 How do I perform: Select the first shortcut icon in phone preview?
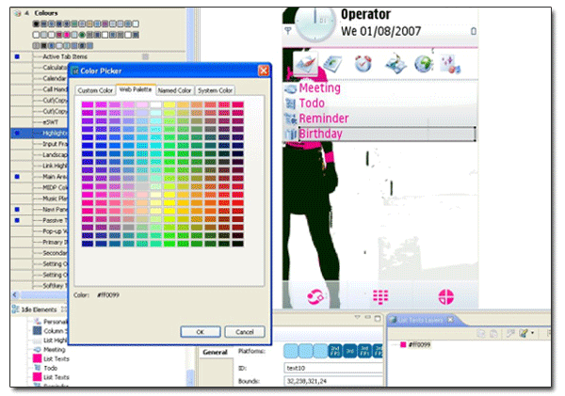(304, 64)
